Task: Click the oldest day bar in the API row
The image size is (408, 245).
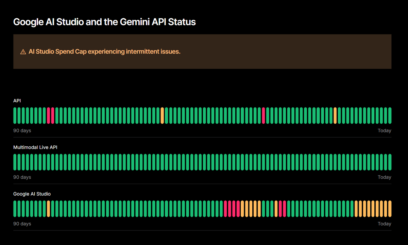Action: (15, 116)
